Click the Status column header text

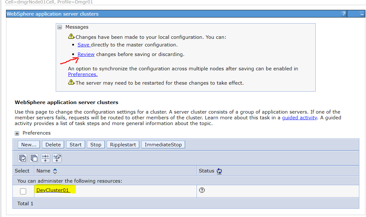tap(206, 171)
